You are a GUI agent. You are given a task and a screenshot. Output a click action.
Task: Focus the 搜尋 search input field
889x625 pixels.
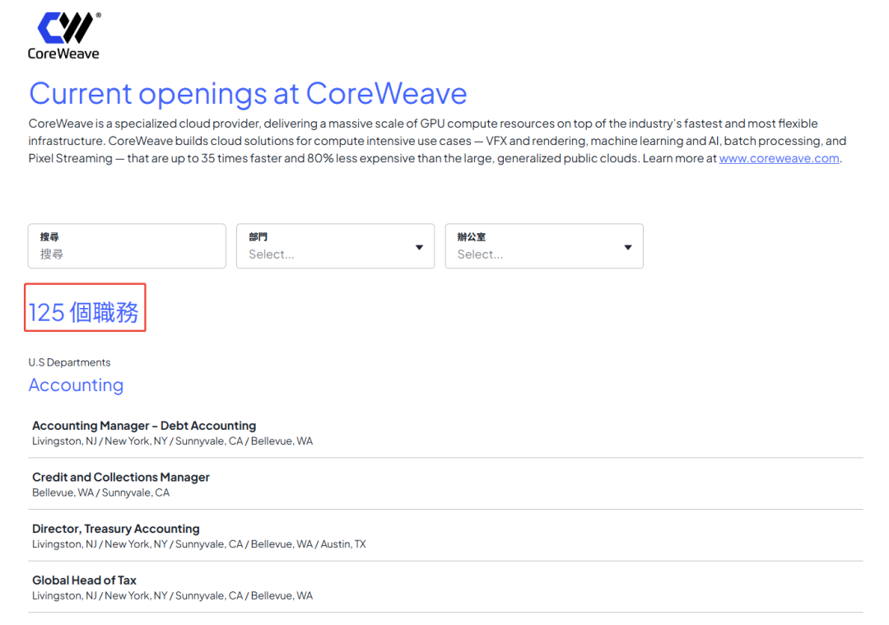pos(127,246)
